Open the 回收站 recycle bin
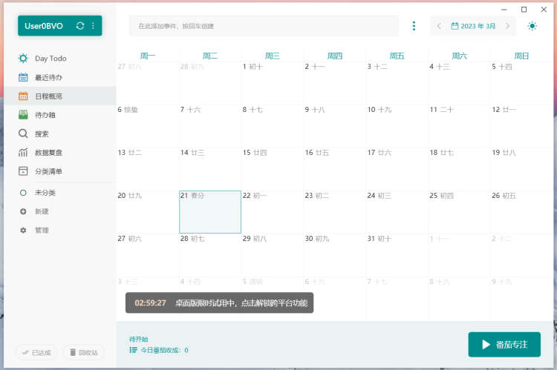The image size is (557, 370). pos(83,352)
